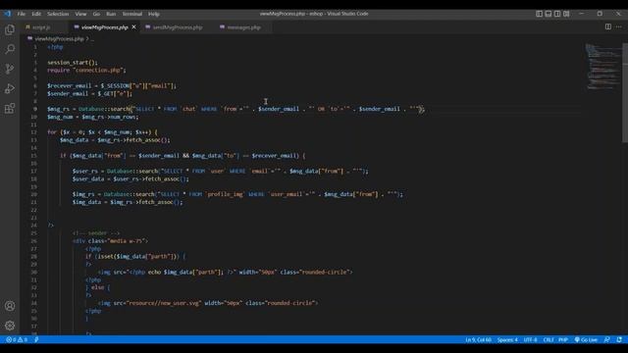
Task: Click the breadcrumb ellipsis after viewMsgProcess.php
Action: (92, 39)
